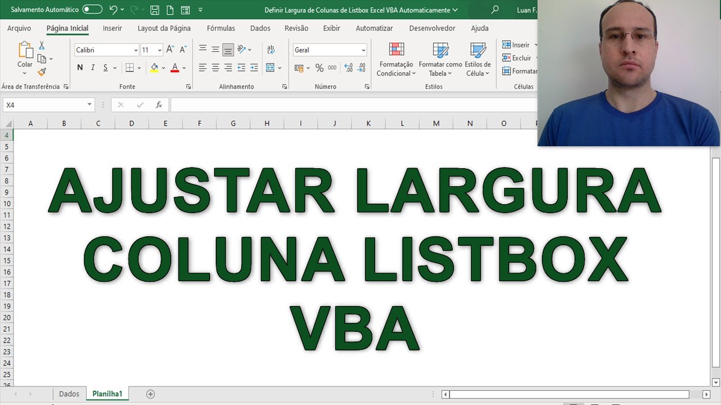Decrease decimal places
Viewport: 721px width, 405px height.
(x=362, y=67)
